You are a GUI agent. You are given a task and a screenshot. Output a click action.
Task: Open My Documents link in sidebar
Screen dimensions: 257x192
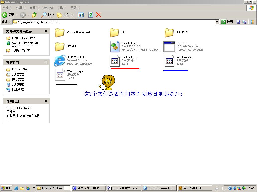(18, 74)
